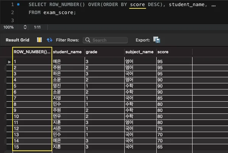Select student name cell in row 3
Viewport: 228px width, 153px height.
pos(68,74)
